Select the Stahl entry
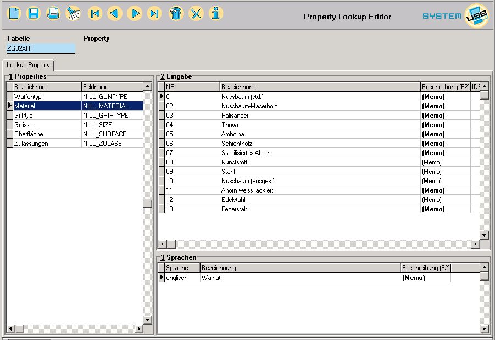 click(319, 172)
